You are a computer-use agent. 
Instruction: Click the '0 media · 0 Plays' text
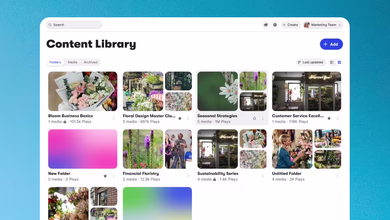click(63, 179)
